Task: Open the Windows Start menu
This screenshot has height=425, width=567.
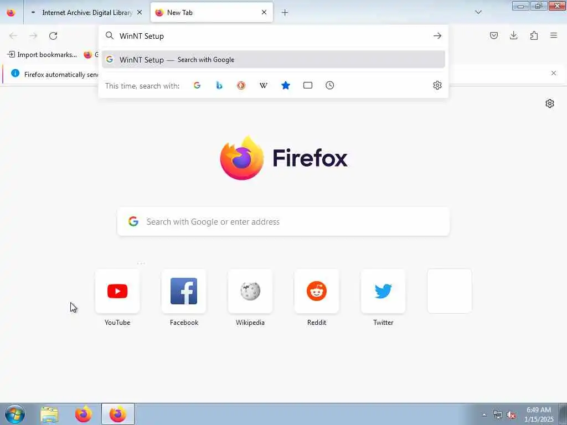Action: pos(15,414)
